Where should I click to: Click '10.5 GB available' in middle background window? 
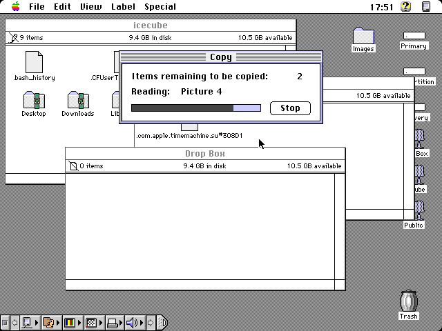click(383, 96)
